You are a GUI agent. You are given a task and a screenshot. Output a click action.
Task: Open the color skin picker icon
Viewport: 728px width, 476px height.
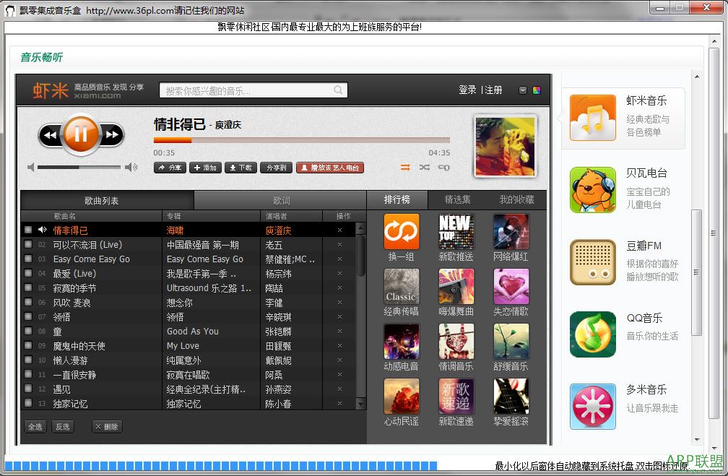tap(537, 90)
